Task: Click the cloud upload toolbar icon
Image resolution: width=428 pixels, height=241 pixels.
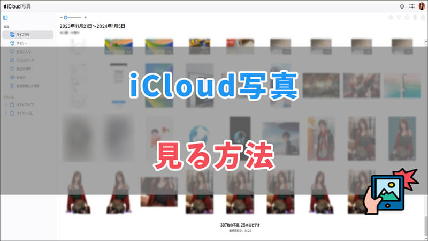Action: [391, 18]
